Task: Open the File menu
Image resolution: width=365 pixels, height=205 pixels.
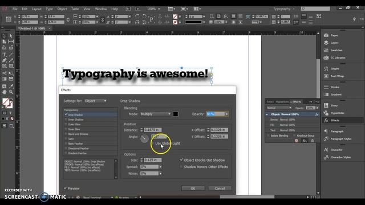Action: click(x=15, y=9)
